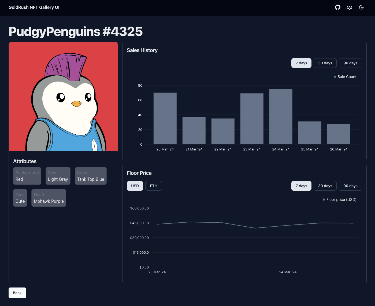
Task: Click the $0.00 axis label
Action: pos(144,267)
